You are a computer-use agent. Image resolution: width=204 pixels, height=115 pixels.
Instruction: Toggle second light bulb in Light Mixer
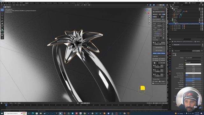[154, 70]
